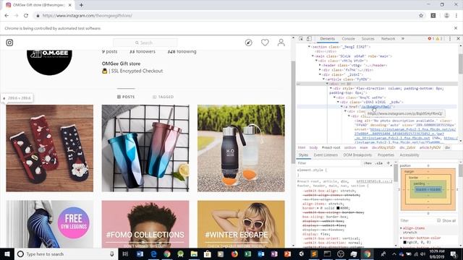The width and height of the screenshot is (463, 260).
Task: Open the Christmas socks post thumbnail
Action: click(50, 148)
